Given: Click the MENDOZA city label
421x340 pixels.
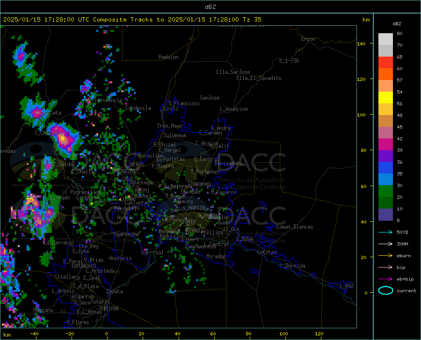Looking at the screenshot, I should click(125, 171).
